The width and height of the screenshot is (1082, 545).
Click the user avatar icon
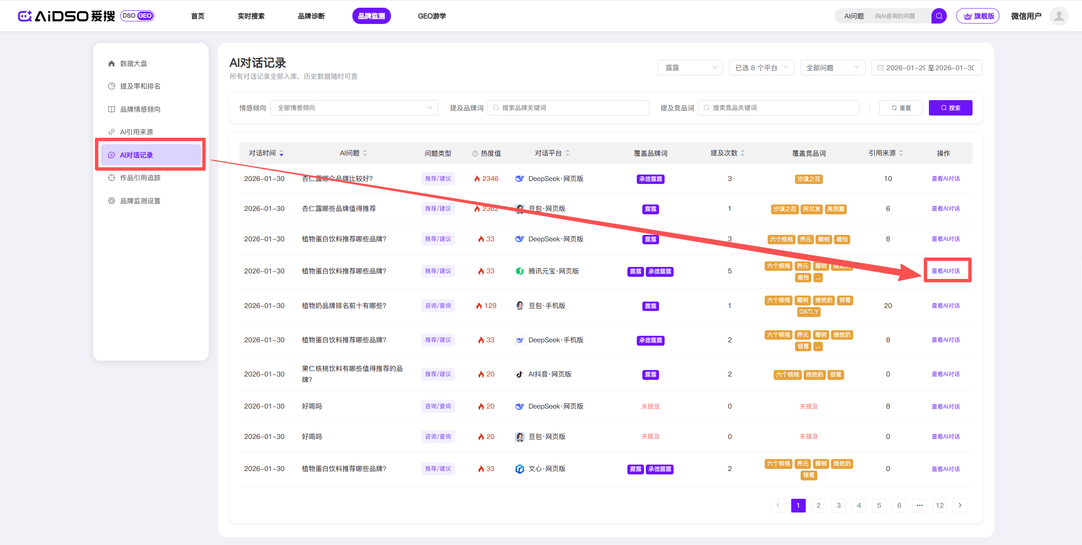(x=1058, y=16)
